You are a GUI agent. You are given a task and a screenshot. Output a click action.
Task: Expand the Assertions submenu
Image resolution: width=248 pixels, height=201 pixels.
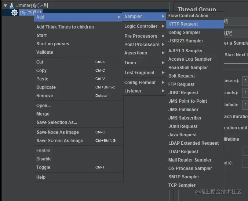pyautogui.click(x=144, y=53)
